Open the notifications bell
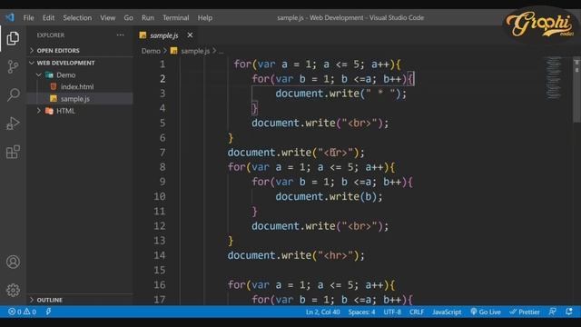The image size is (581, 327). (569, 312)
